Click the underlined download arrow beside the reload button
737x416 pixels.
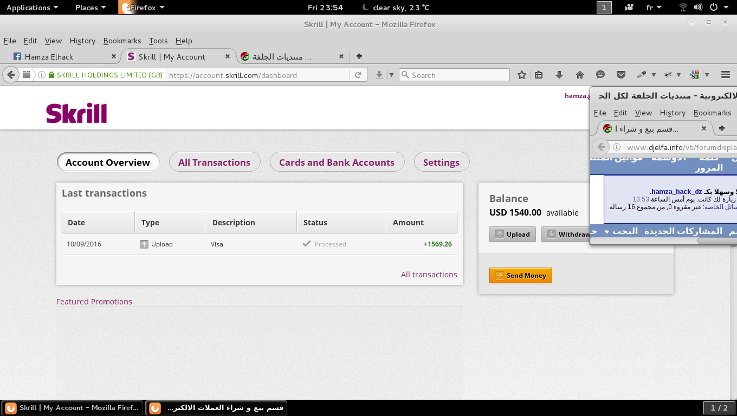click(379, 75)
